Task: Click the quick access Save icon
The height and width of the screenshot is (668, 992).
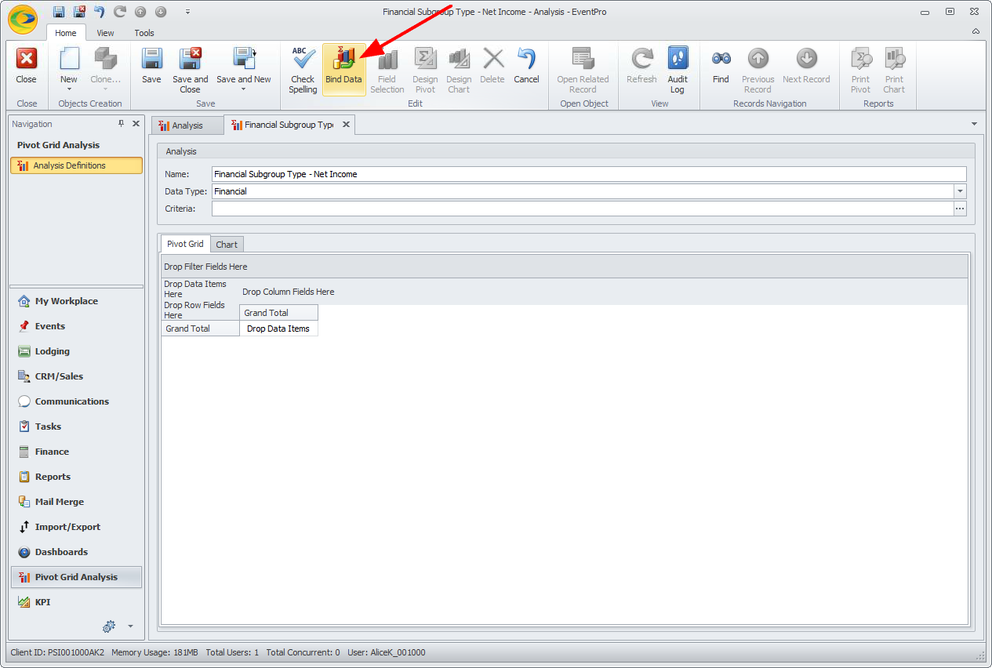Action: coord(59,12)
